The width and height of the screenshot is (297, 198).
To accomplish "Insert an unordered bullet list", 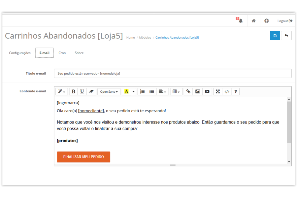I will 151,91.
